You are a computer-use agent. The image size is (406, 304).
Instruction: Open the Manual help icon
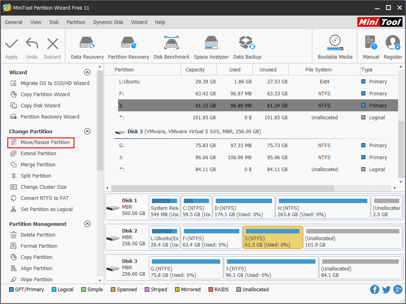[x=371, y=42]
